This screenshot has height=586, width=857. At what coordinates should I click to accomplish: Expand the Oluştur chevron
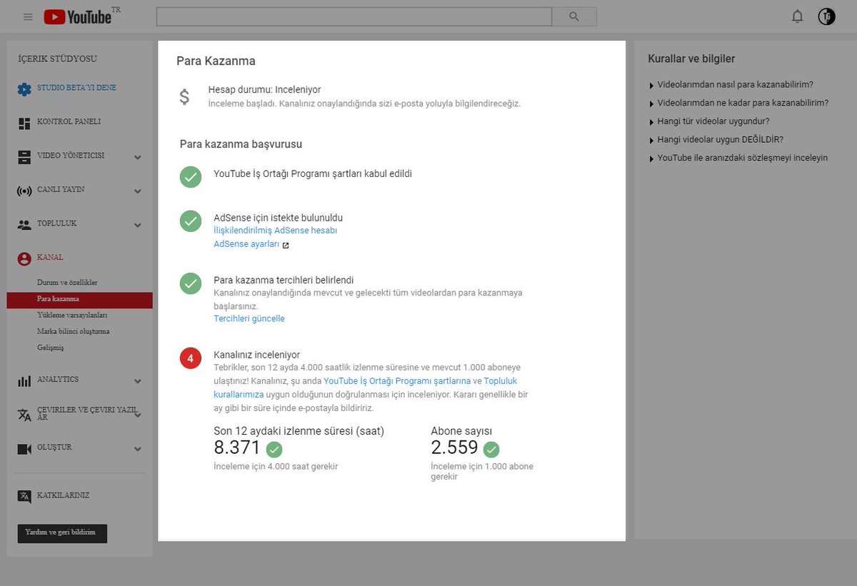138,450
